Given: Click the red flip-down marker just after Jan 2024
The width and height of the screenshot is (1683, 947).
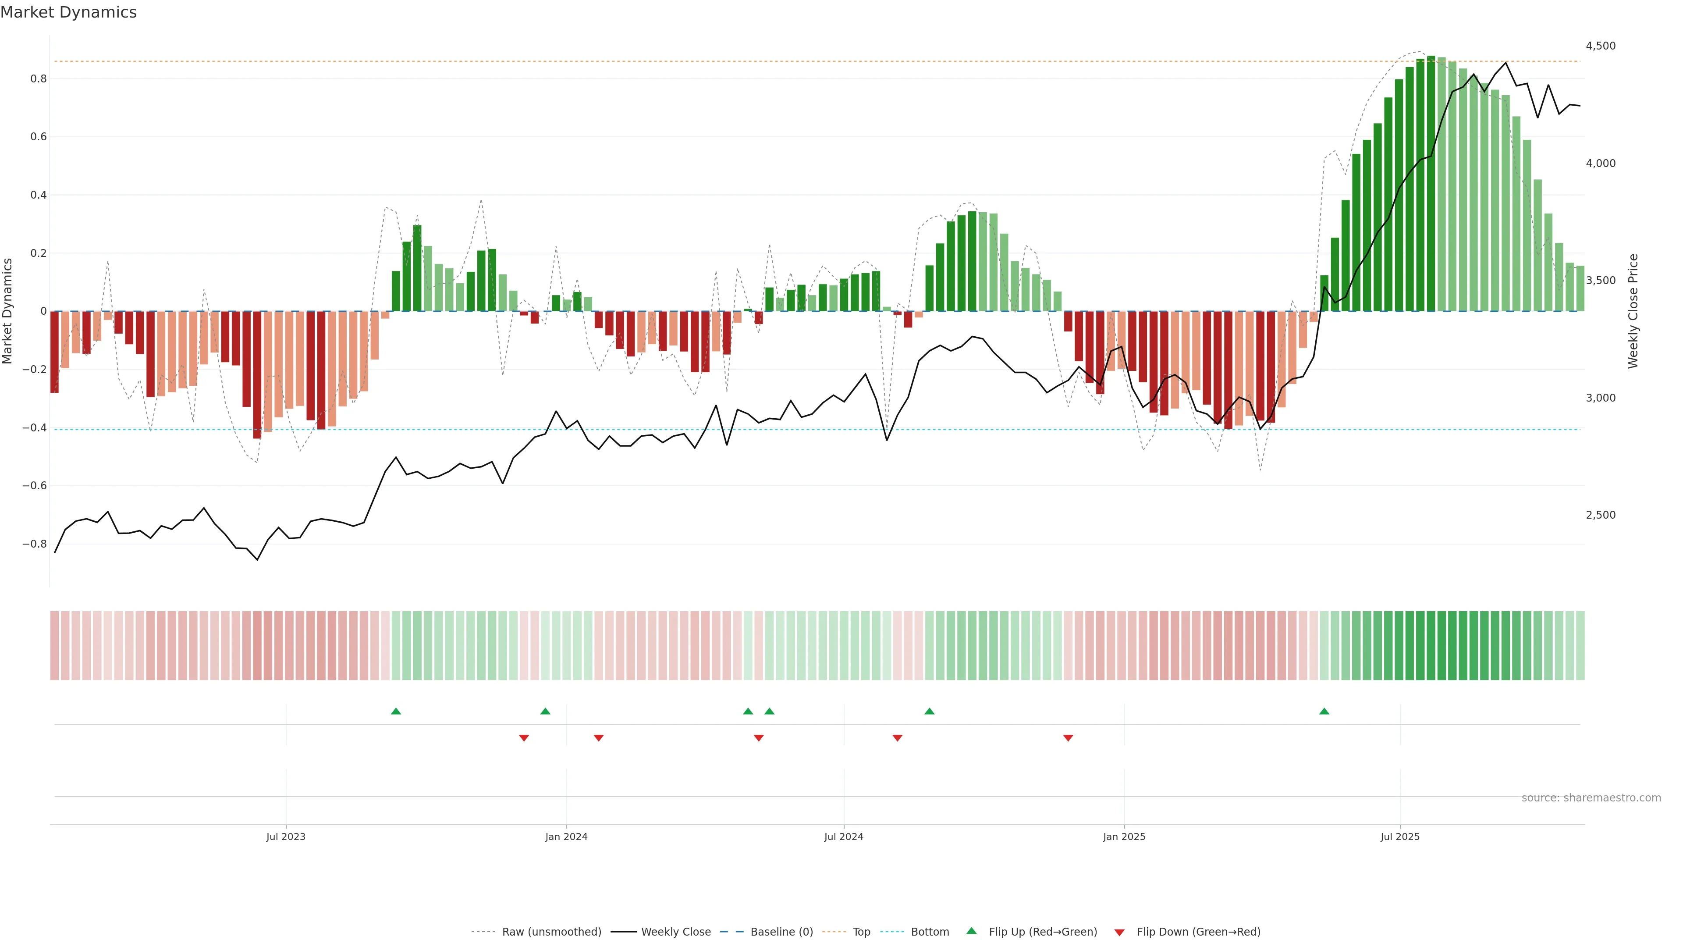Looking at the screenshot, I should coord(598,738).
